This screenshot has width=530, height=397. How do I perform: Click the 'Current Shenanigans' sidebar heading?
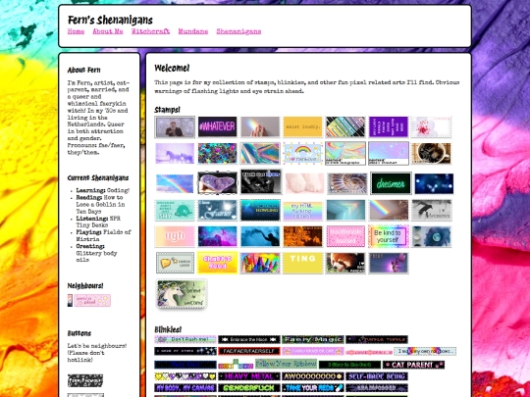point(98,178)
